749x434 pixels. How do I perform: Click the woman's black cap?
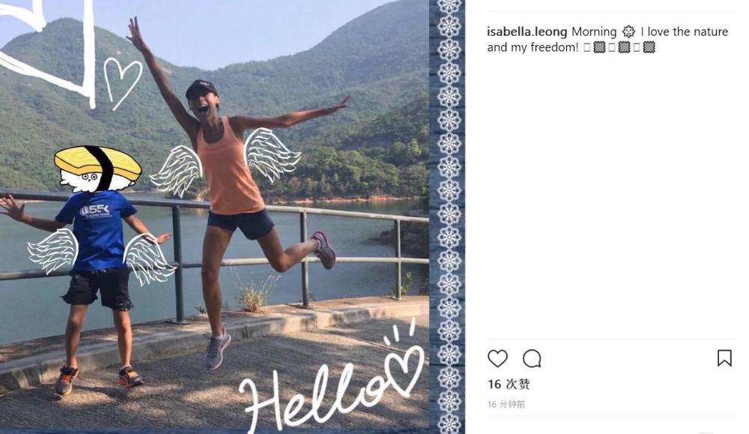pyautogui.click(x=201, y=88)
